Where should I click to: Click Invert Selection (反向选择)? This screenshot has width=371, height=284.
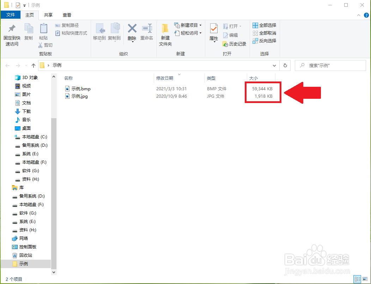(264, 41)
